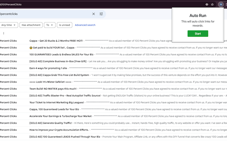Toggle the Has attachment filter chip

click(31, 25)
